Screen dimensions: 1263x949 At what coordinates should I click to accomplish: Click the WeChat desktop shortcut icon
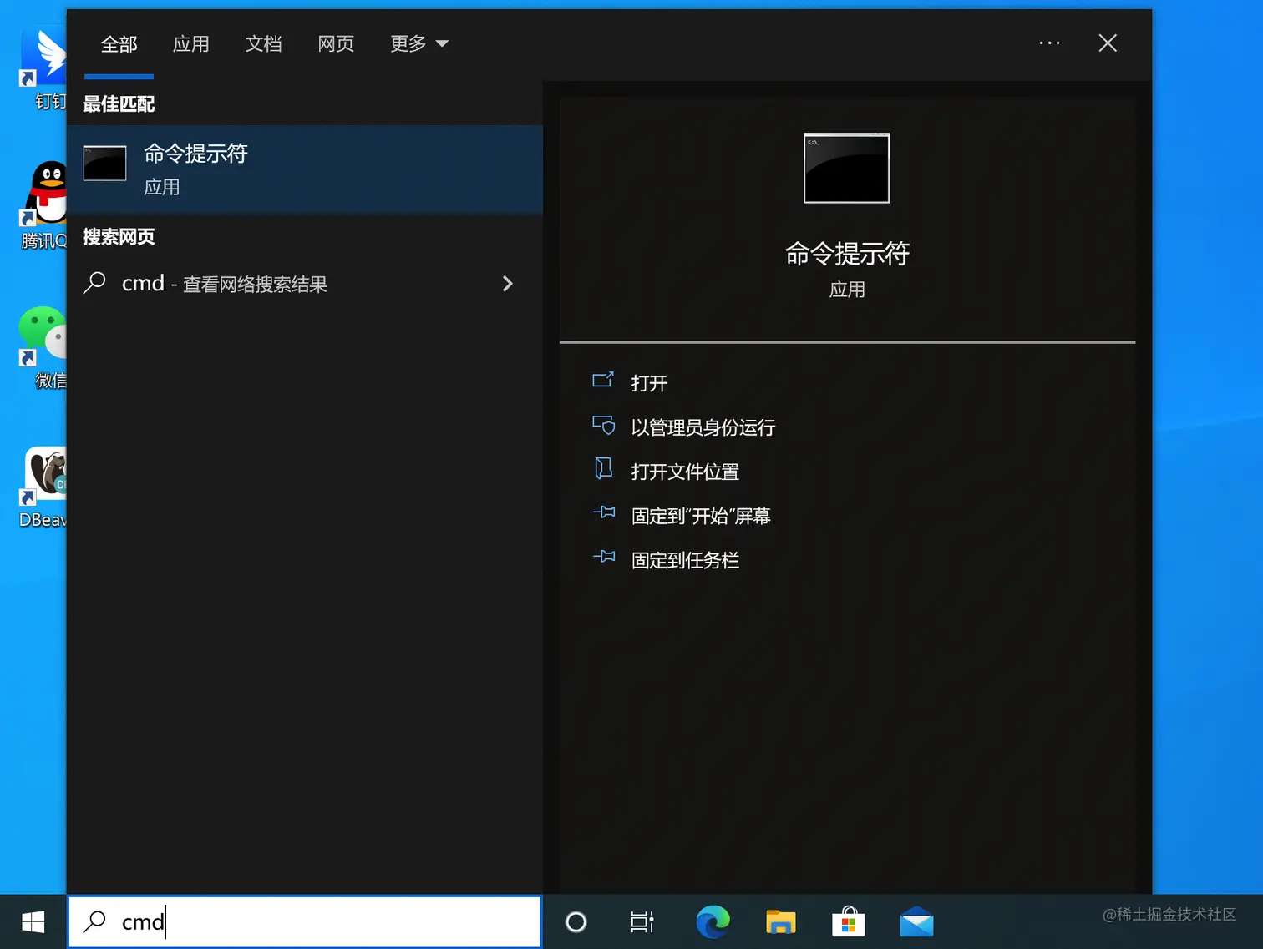(x=43, y=334)
